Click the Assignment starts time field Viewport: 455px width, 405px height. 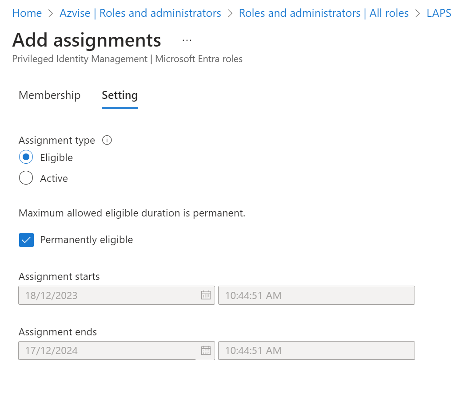point(315,295)
